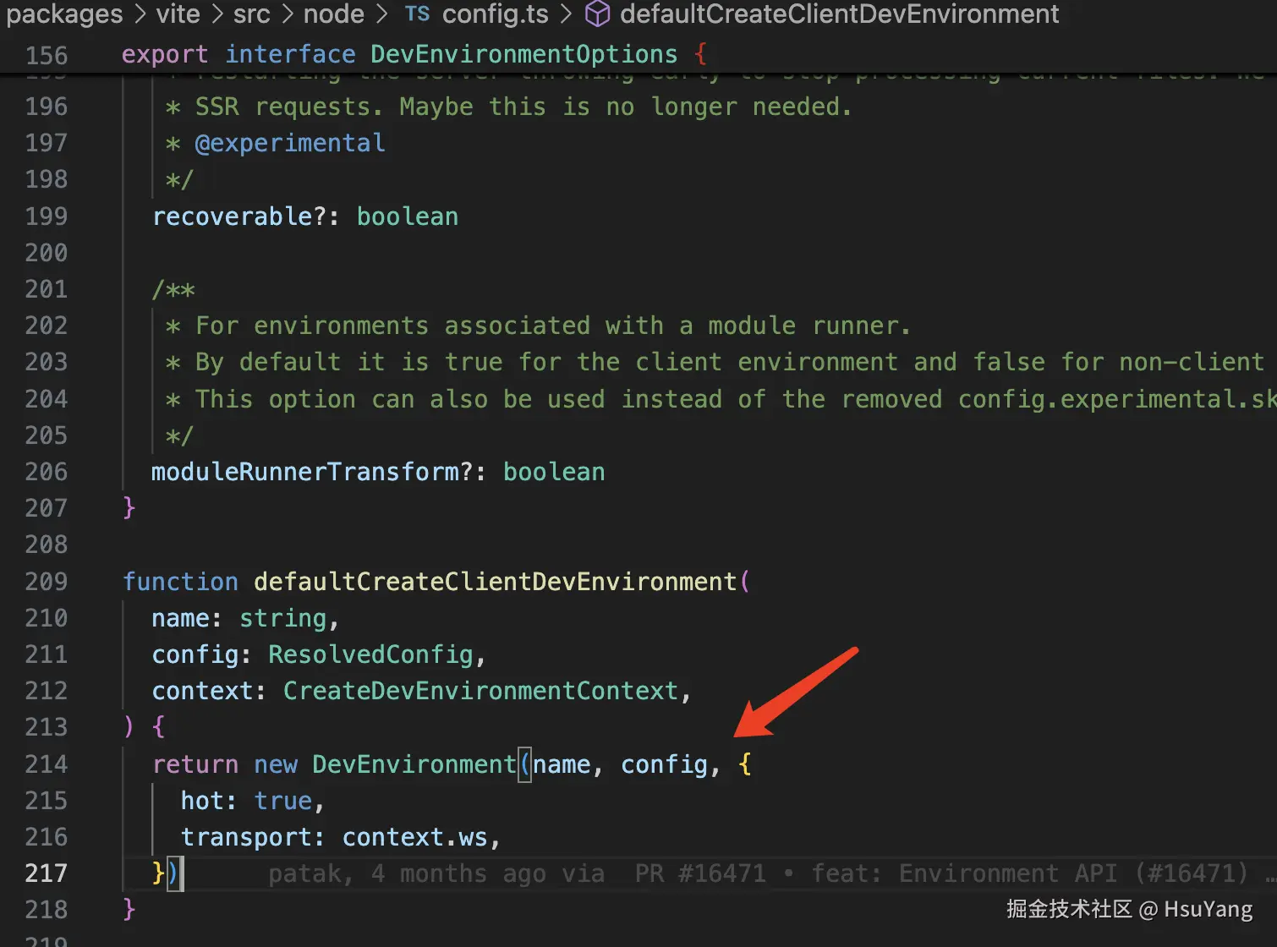The image size is (1277, 947).
Task: Click the sticky DevEnvironmentOptions interface header
Action: pyautogui.click(x=523, y=54)
